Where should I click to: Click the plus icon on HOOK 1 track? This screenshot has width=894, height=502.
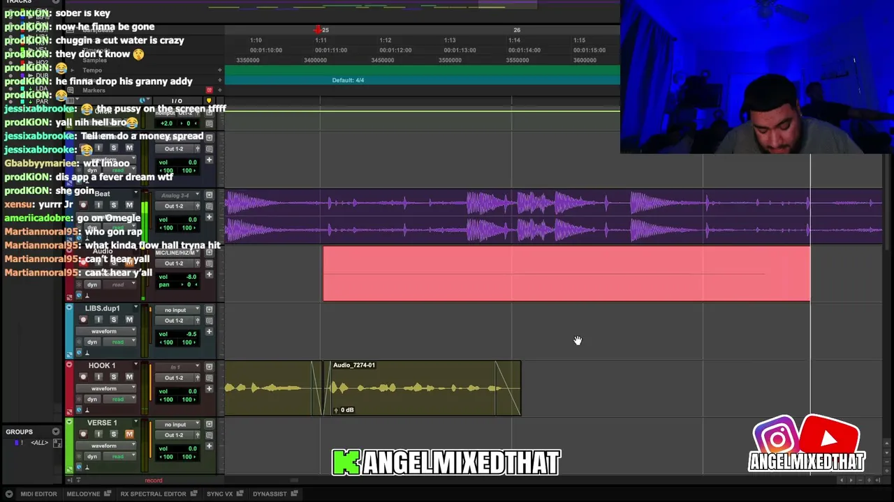coord(209,389)
